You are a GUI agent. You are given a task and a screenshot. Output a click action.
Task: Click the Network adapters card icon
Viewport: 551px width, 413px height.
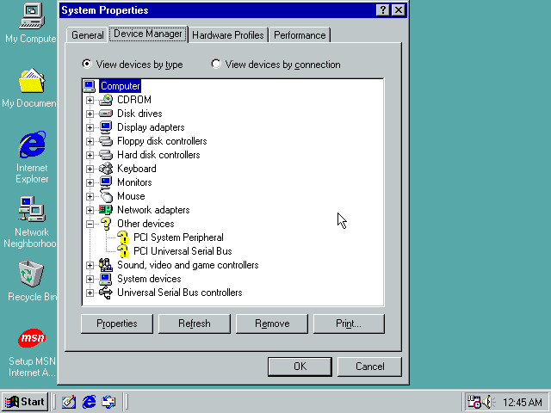click(x=106, y=210)
